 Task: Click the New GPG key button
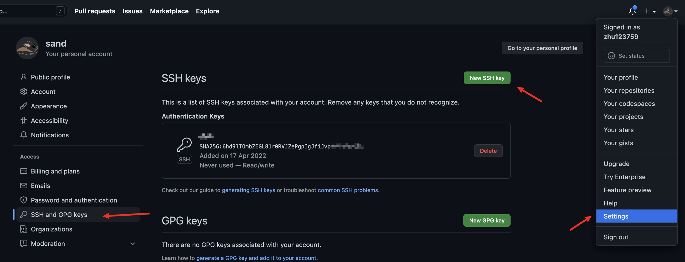click(x=487, y=220)
